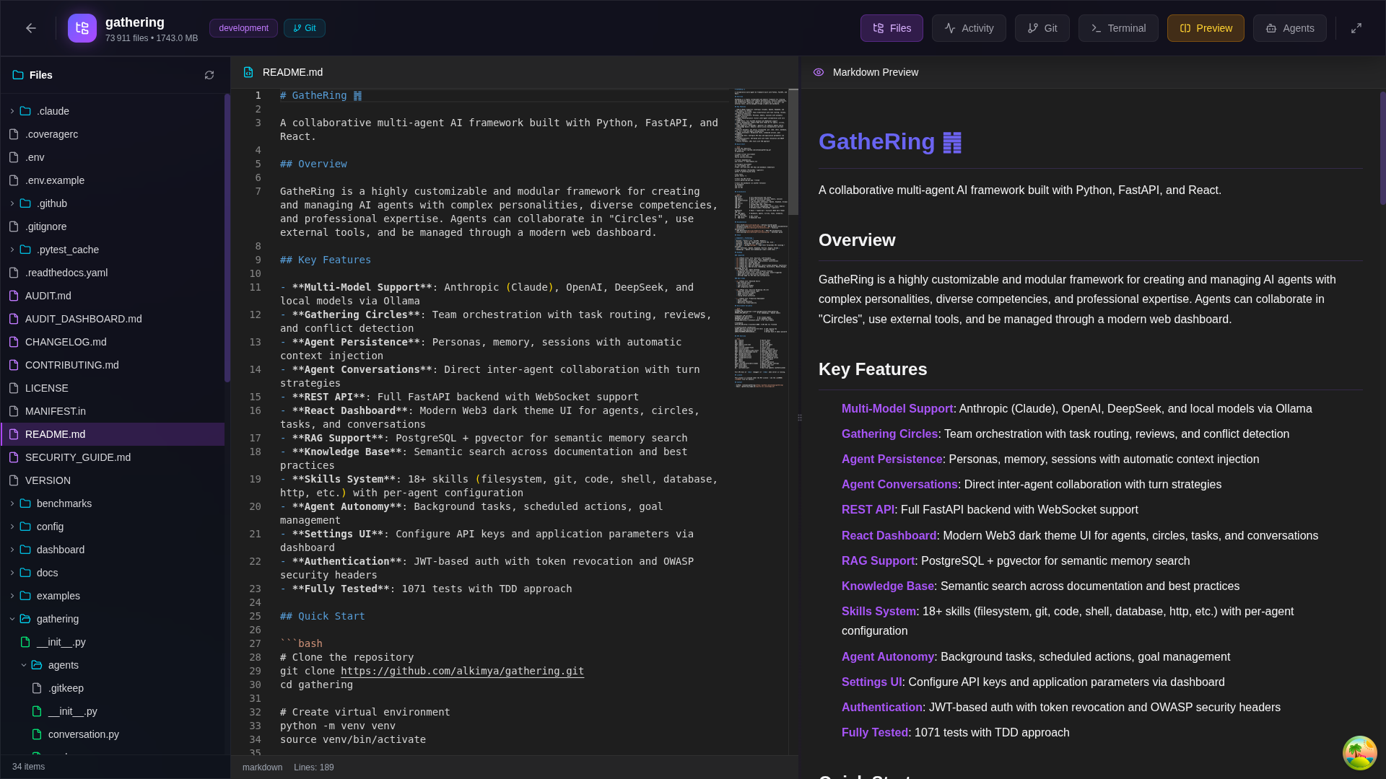Click the development branch badge
Screen dimensions: 1386x779
coord(243,28)
